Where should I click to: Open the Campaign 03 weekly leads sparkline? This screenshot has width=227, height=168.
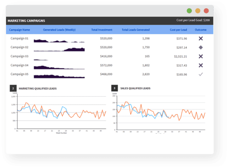(x=41, y=60)
